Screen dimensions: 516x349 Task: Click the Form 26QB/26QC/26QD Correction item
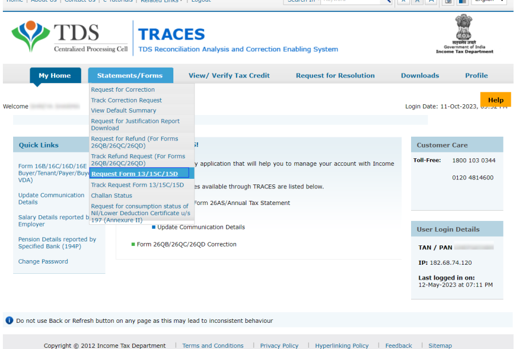coord(186,244)
